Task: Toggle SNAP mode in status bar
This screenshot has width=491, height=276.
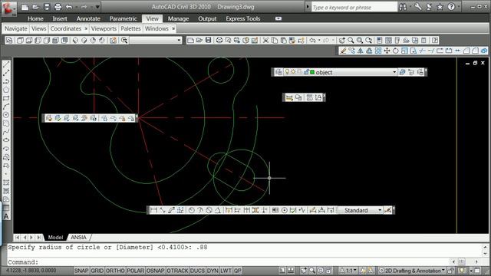Action: tap(81, 271)
